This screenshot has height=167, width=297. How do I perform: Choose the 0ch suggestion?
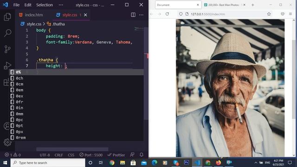click(x=77, y=78)
